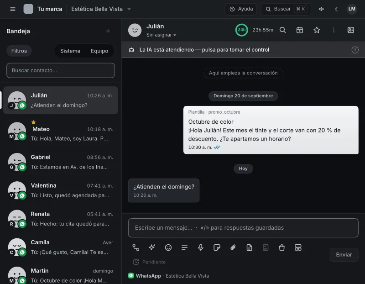Open Camila conversation in inbox list
The height and width of the screenshot is (284, 365).
point(61,247)
